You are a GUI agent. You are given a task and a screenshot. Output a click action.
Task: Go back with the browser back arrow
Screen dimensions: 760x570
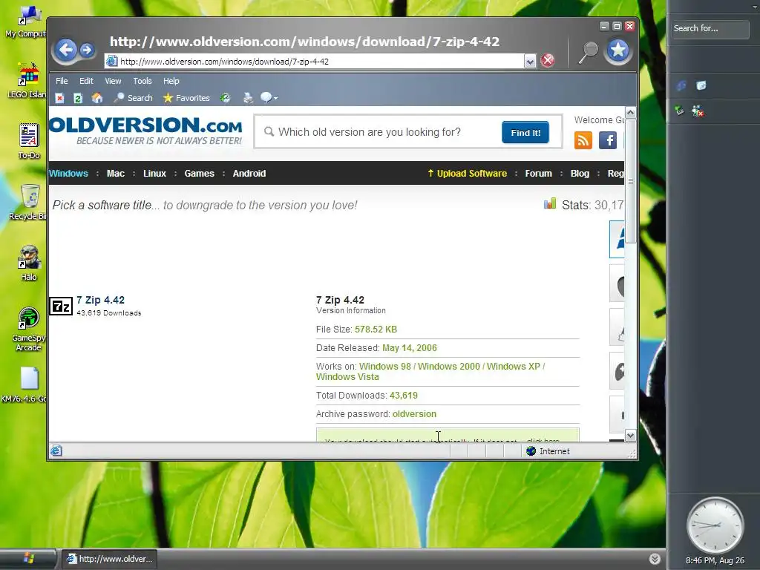tap(66, 50)
